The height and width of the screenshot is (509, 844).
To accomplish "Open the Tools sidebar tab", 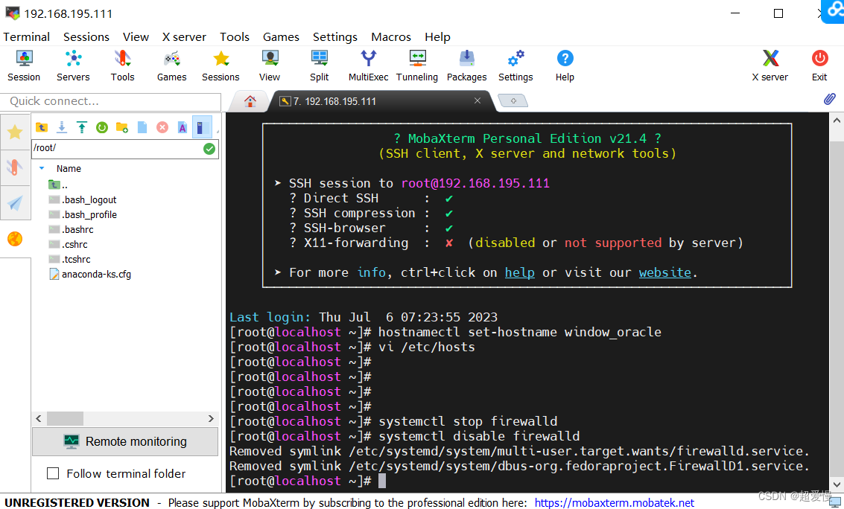I will click(15, 167).
